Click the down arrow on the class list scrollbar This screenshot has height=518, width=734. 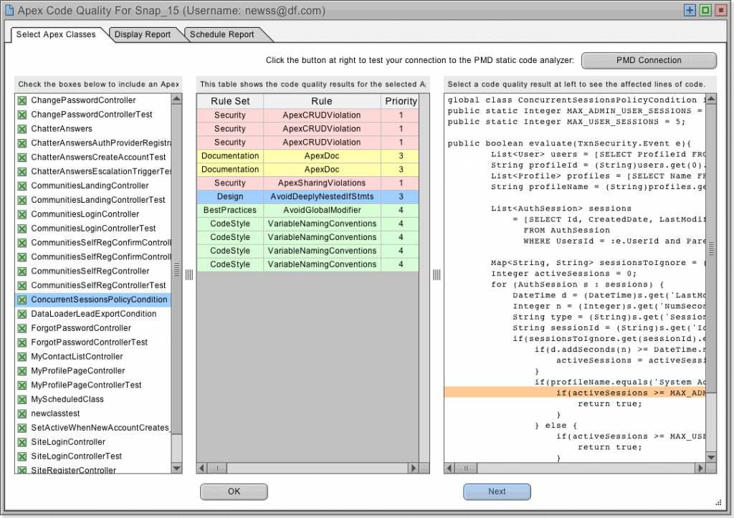pos(176,468)
